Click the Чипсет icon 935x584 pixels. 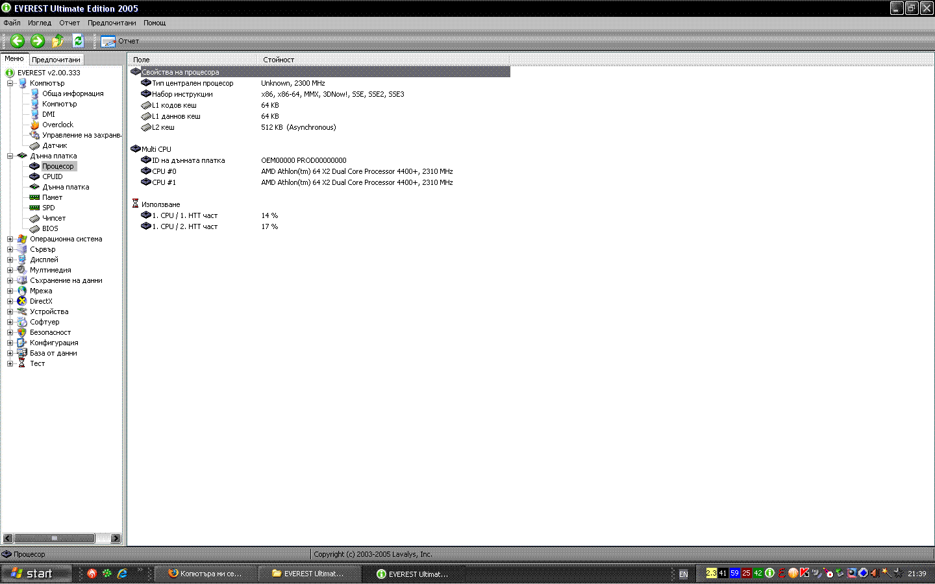pos(35,218)
